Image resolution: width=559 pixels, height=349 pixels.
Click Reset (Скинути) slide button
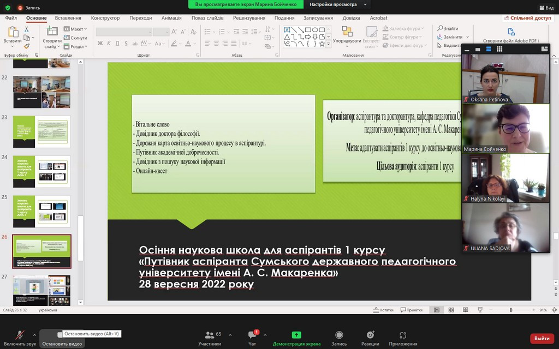(75, 38)
